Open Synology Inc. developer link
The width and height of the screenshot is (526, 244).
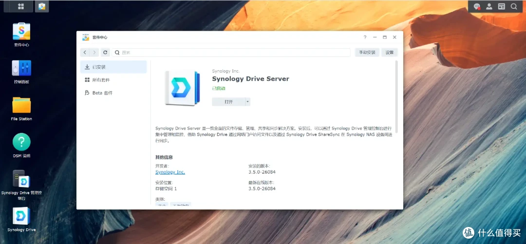(x=170, y=172)
